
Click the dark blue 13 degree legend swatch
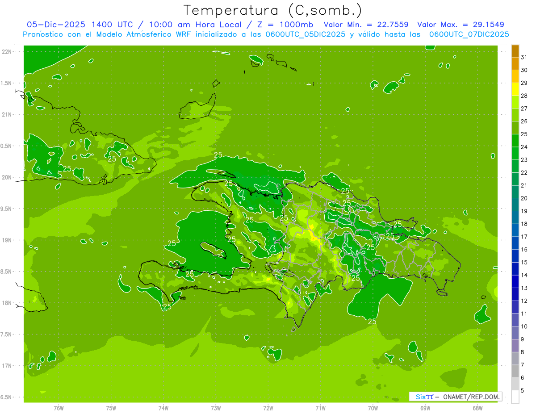click(515, 281)
